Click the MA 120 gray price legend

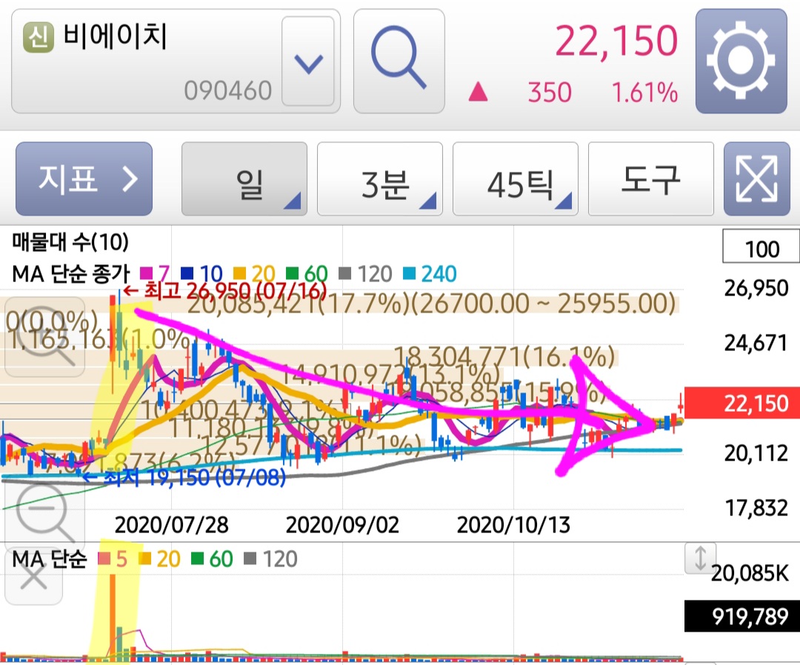coord(365,274)
